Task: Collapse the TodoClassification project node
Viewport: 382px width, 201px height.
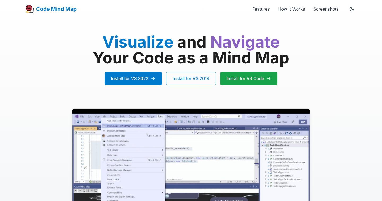Action: click(263, 145)
